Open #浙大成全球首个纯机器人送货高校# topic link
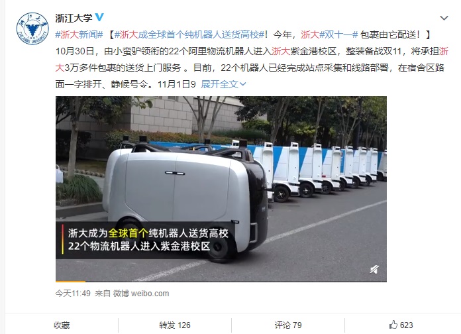Viewport: 461px width, 334px height. pyautogui.click(x=189, y=34)
